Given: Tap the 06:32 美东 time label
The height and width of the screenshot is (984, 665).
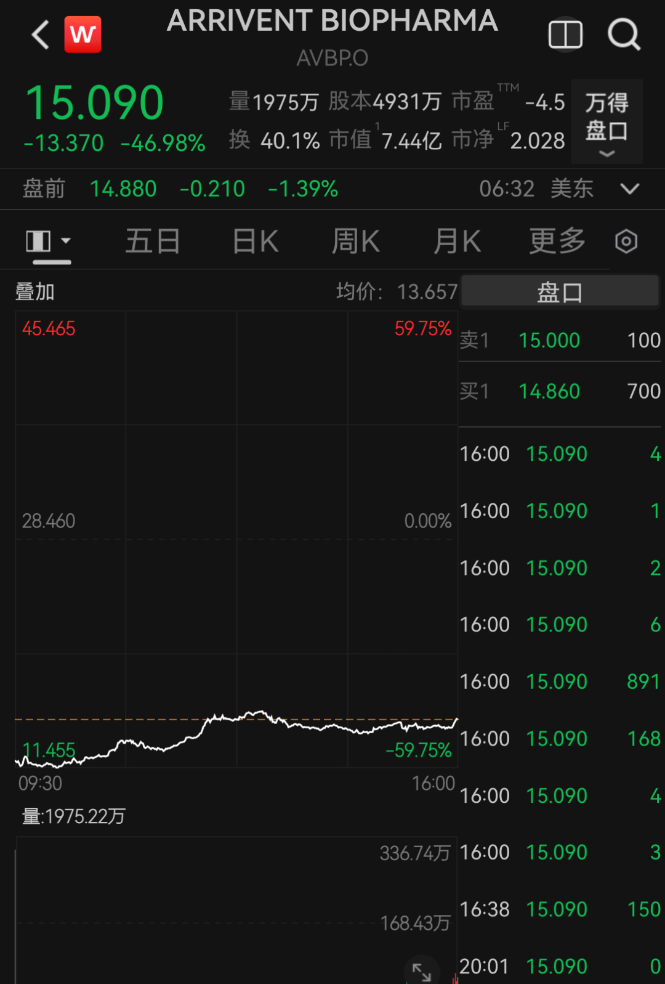Looking at the screenshot, I should coord(536,189).
